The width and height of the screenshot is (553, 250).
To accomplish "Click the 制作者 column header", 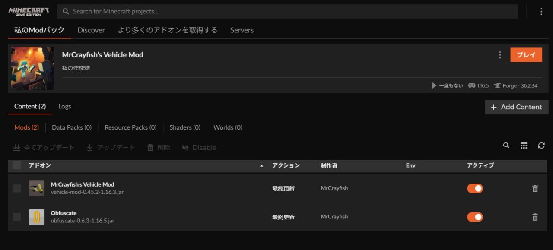I will click(x=329, y=165).
